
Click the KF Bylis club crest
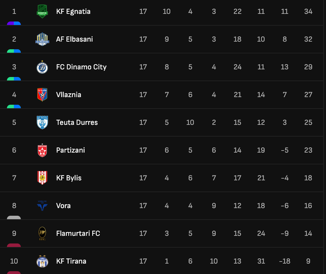click(42, 178)
